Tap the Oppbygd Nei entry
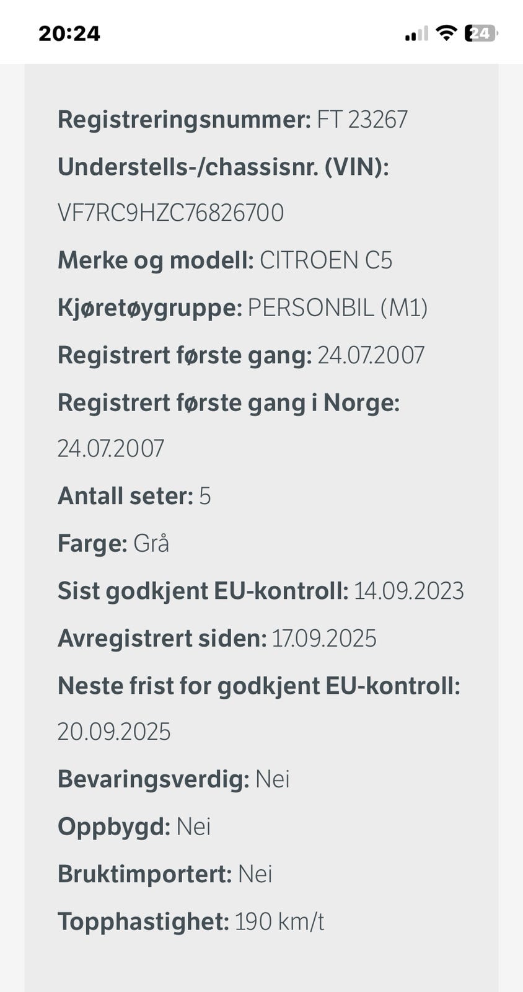 (x=134, y=827)
